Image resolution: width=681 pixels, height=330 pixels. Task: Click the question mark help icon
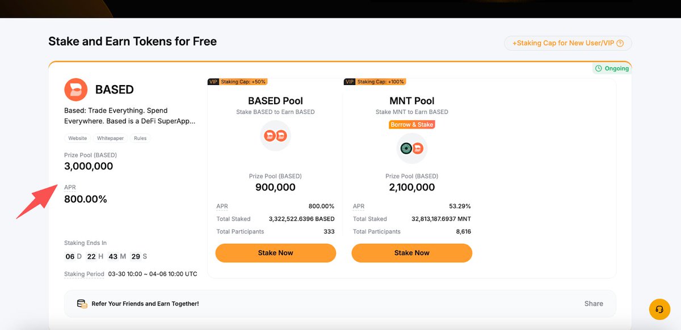tap(620, 43)
